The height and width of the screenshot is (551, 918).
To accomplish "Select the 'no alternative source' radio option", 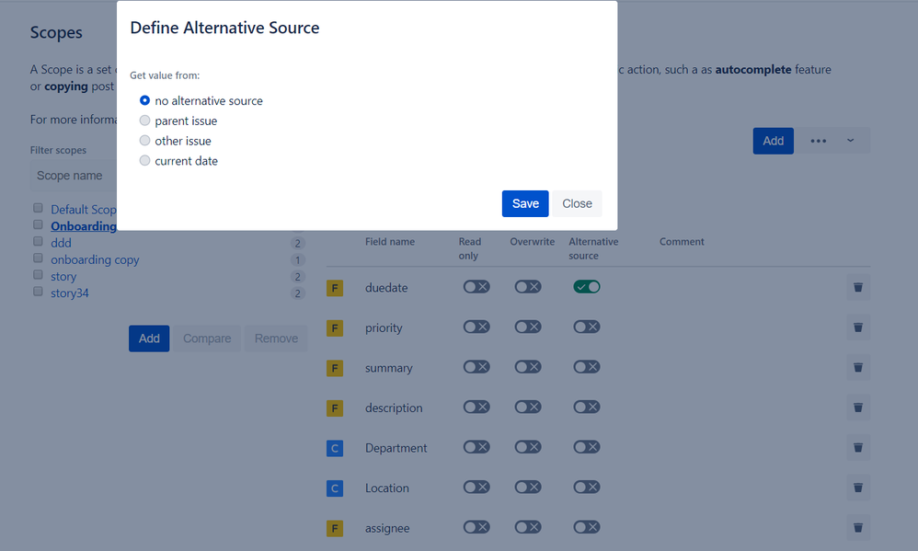I will pyautogui.click(x=144, y=100).
